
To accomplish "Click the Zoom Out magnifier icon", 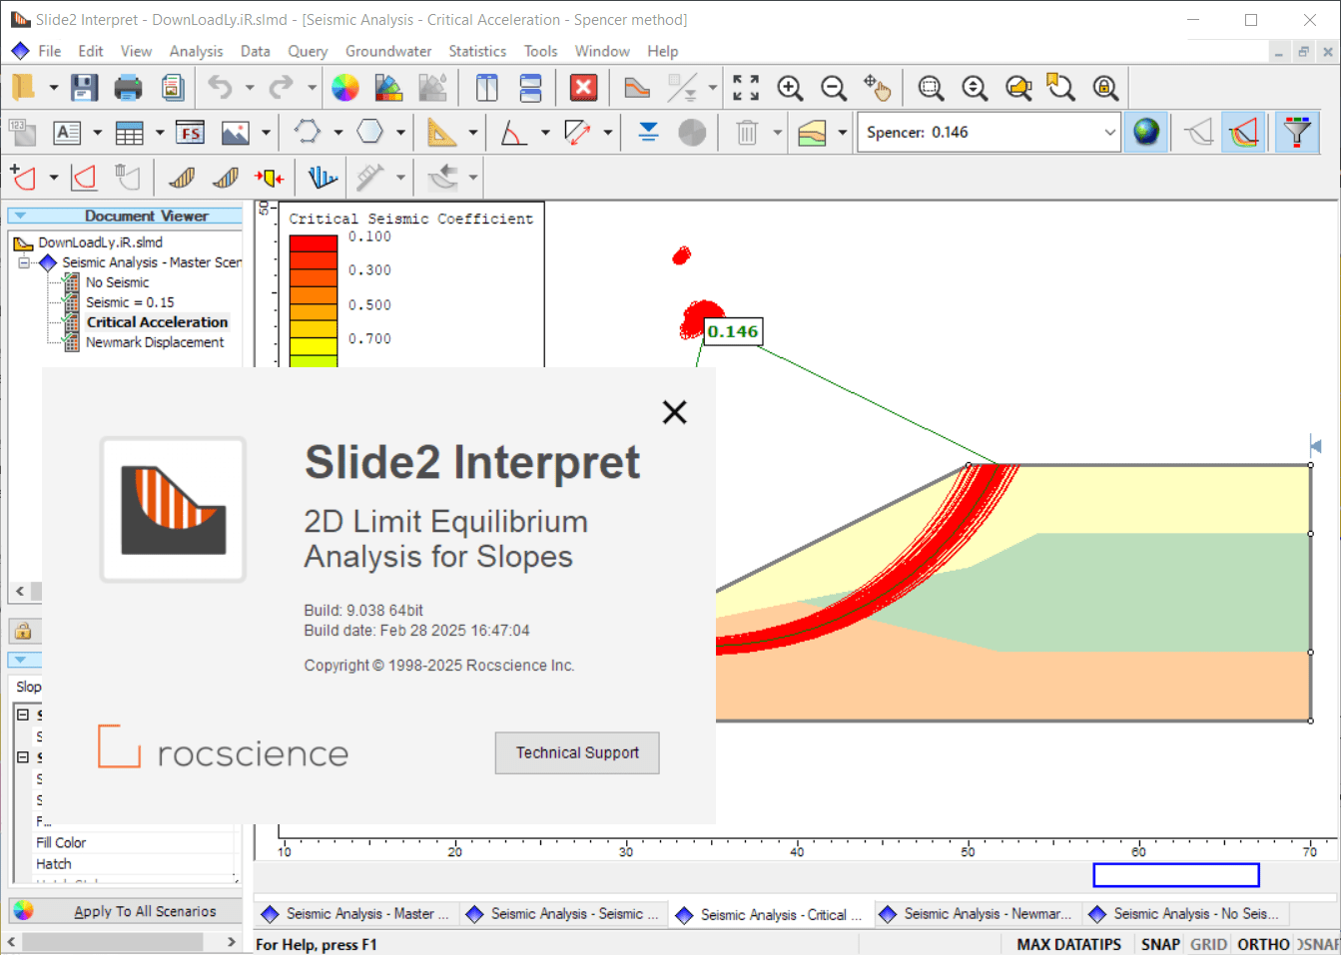I will pos(834,88).
